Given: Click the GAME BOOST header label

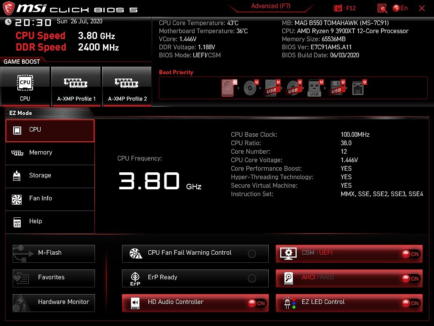Looking at the screenshot, I should [22, 62].
